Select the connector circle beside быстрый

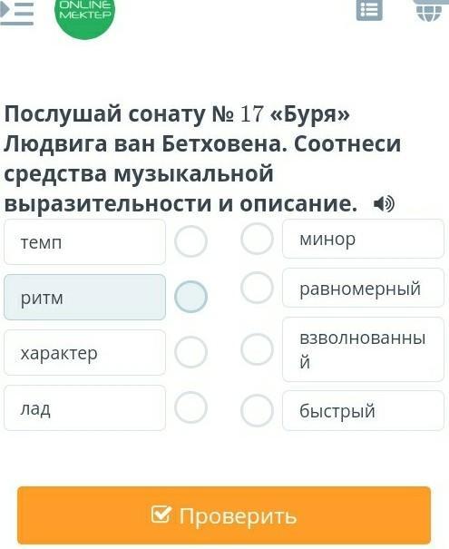[x=257, y=410]
